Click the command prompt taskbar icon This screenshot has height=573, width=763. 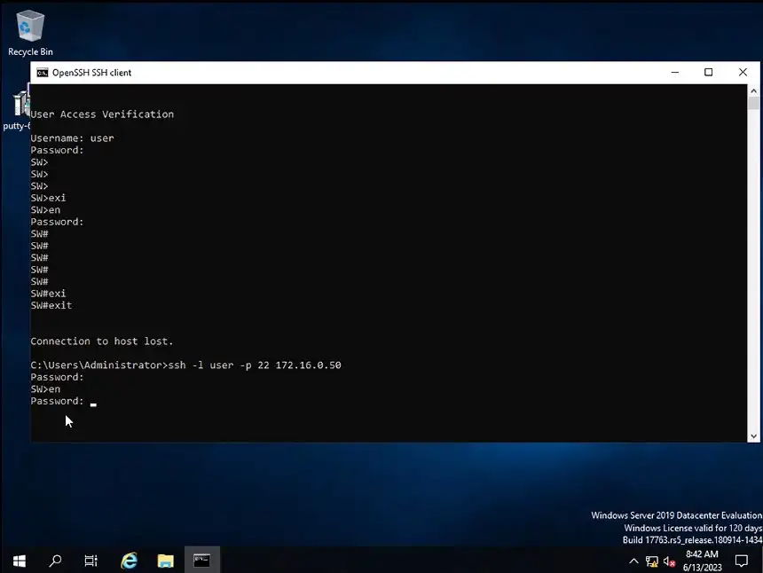tap(202, 560)
